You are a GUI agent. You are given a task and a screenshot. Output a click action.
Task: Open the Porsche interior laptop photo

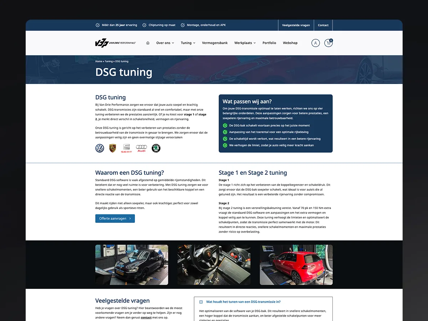pyautogui.click(x=214, y=265)
